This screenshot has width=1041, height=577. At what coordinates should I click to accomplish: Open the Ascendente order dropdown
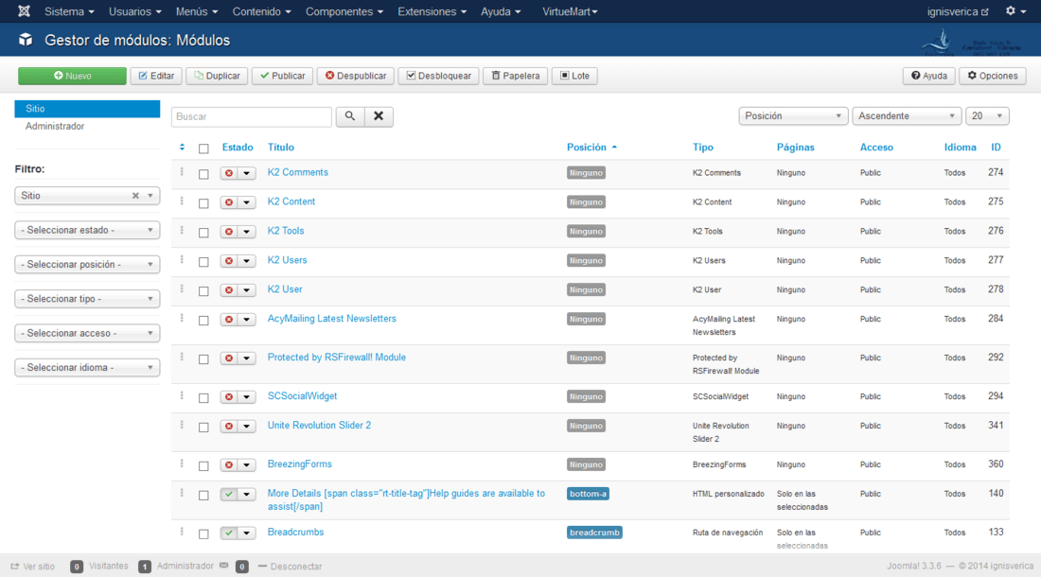click(907, 116)
